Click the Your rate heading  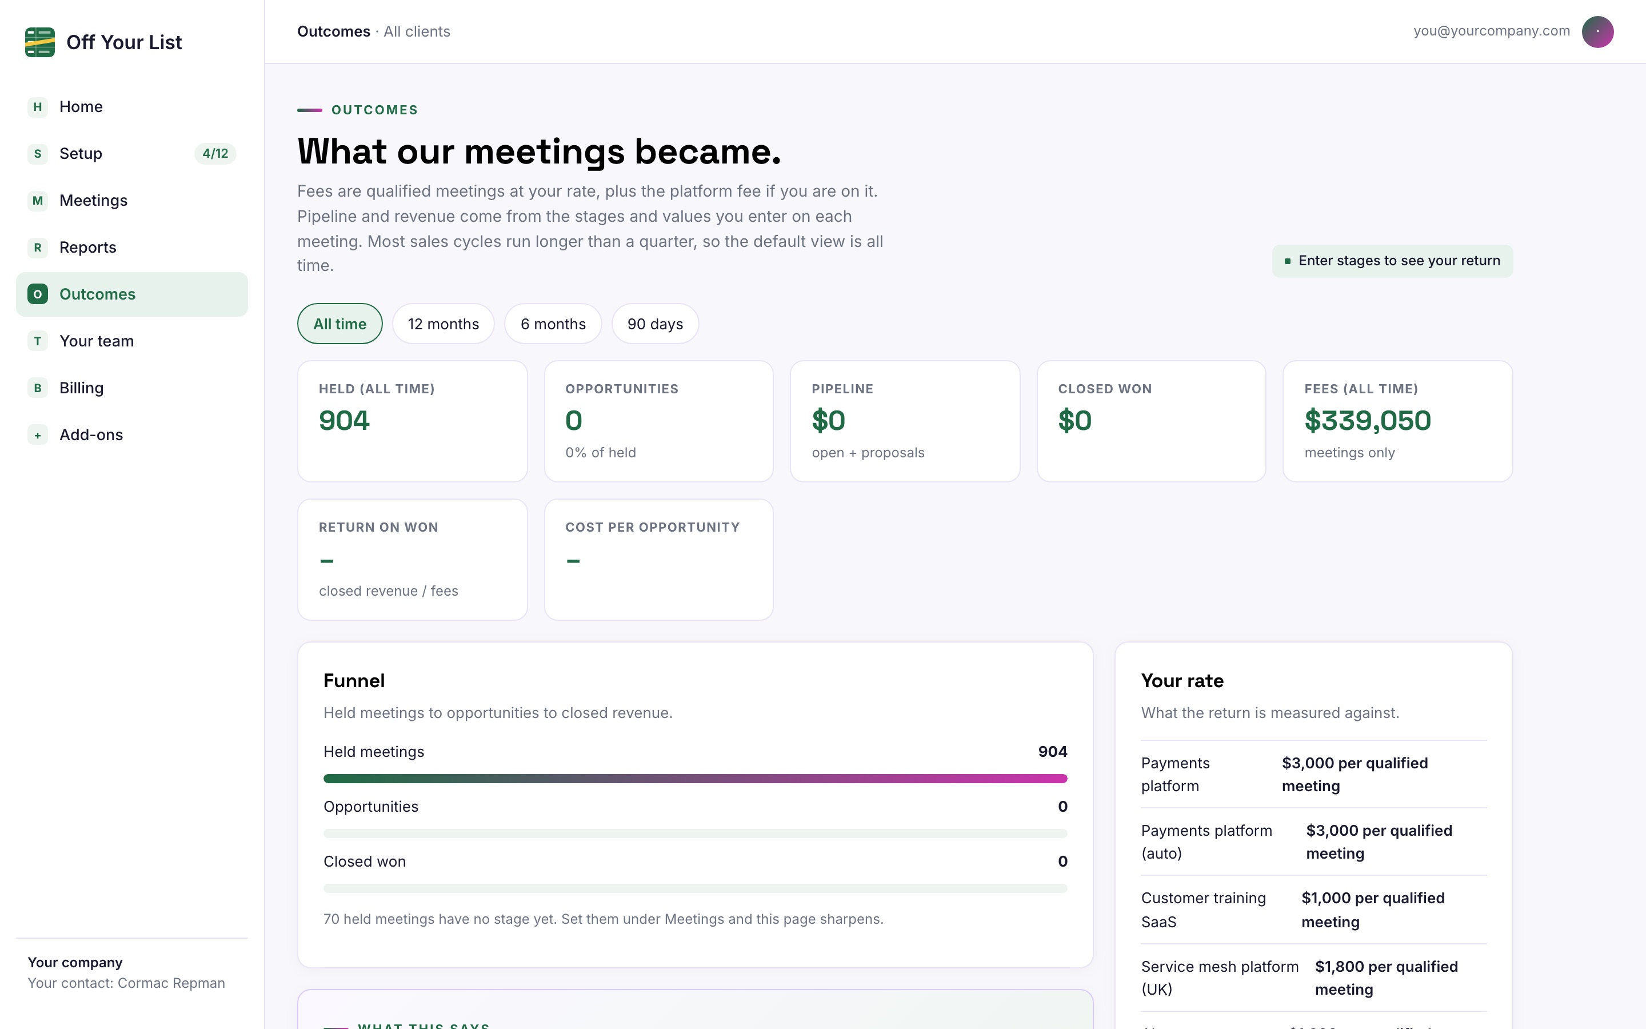[x=1182, y=680]
